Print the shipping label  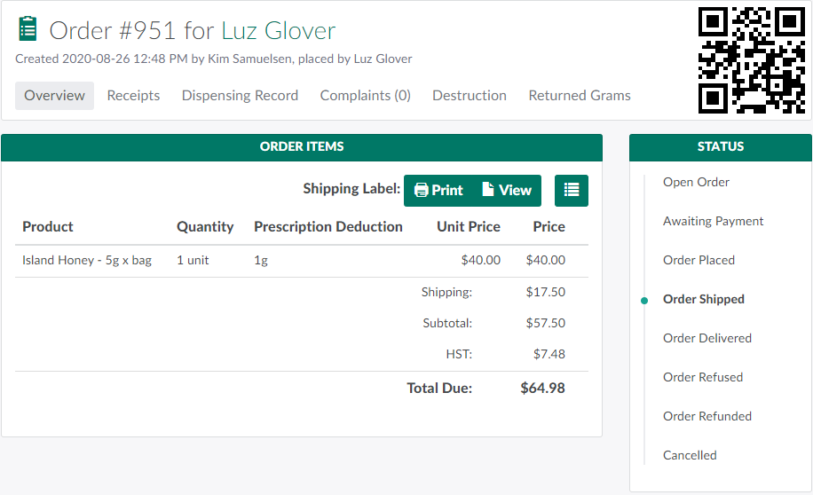[439, 190]
